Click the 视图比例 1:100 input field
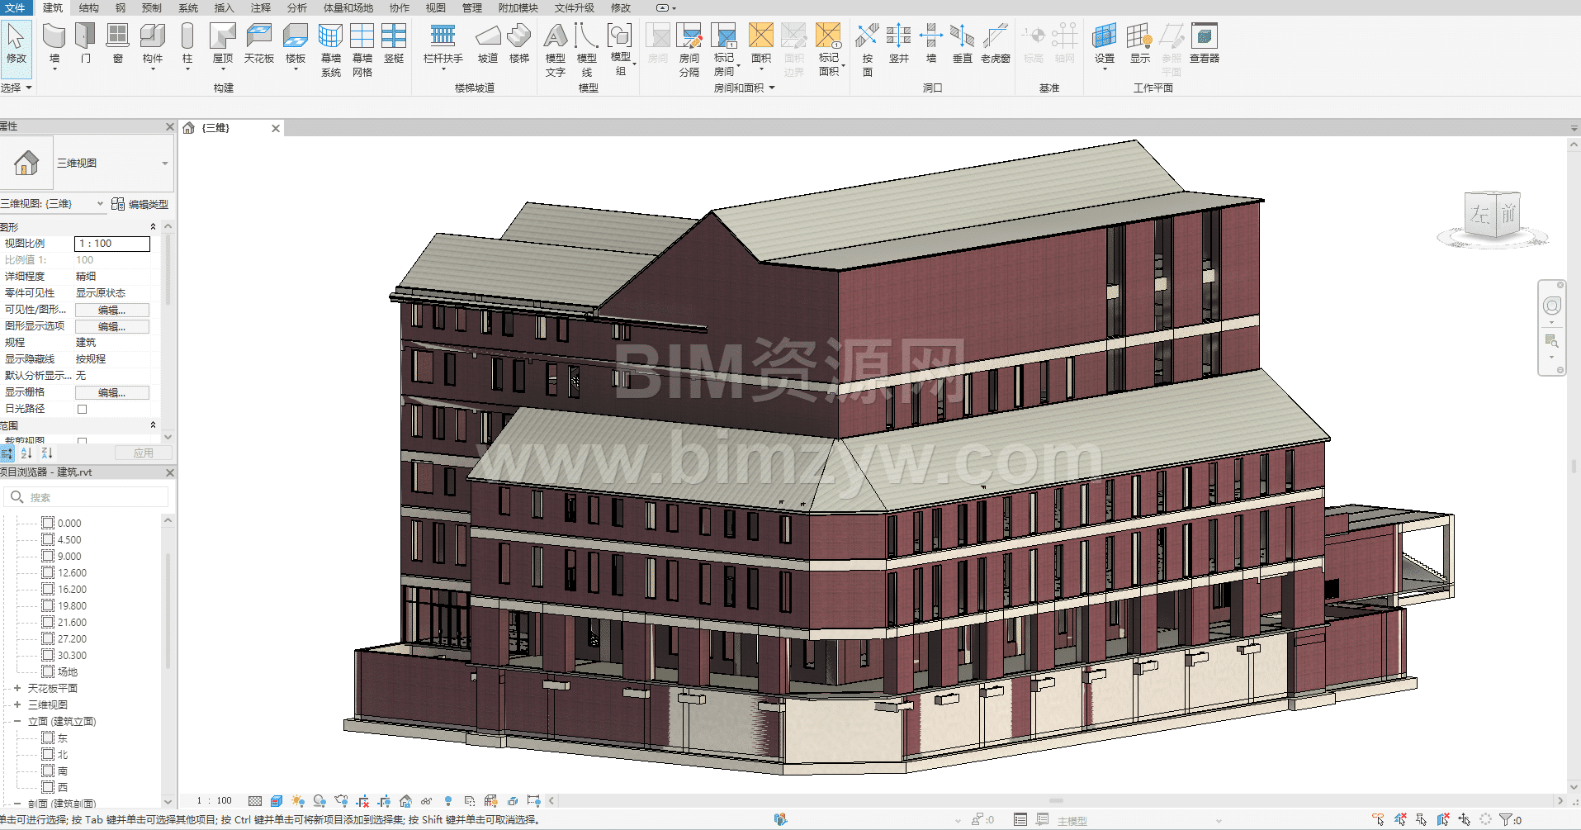 112,244
